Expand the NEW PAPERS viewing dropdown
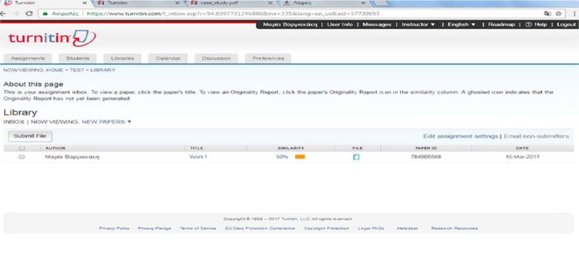The height and width of the screenshot is (268, 579). 106,122
